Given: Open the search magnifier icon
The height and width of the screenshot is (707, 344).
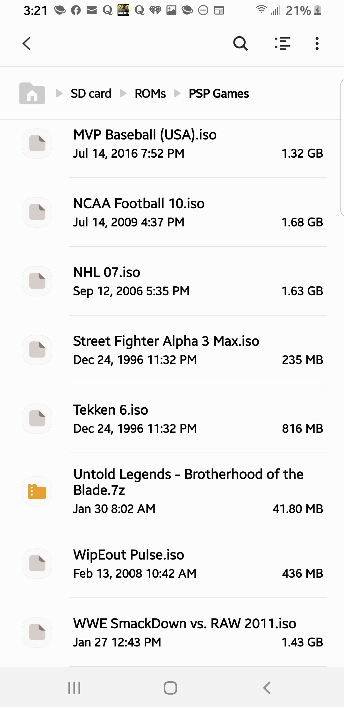Looking at the screenshot, I should coord(240,44).
